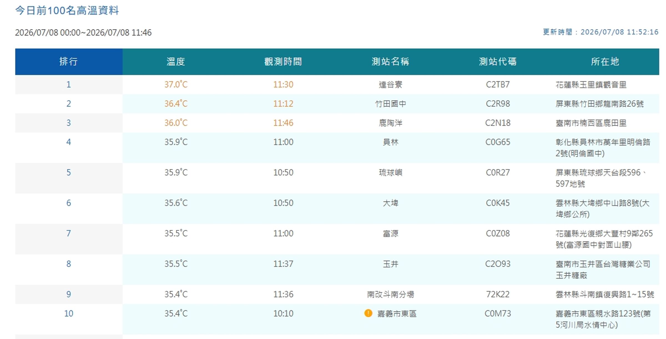Image resolution: width=666 pixels, height=339 pixels.
Task: Sort by the 觀測時間 column header
Action: [283, 62]
